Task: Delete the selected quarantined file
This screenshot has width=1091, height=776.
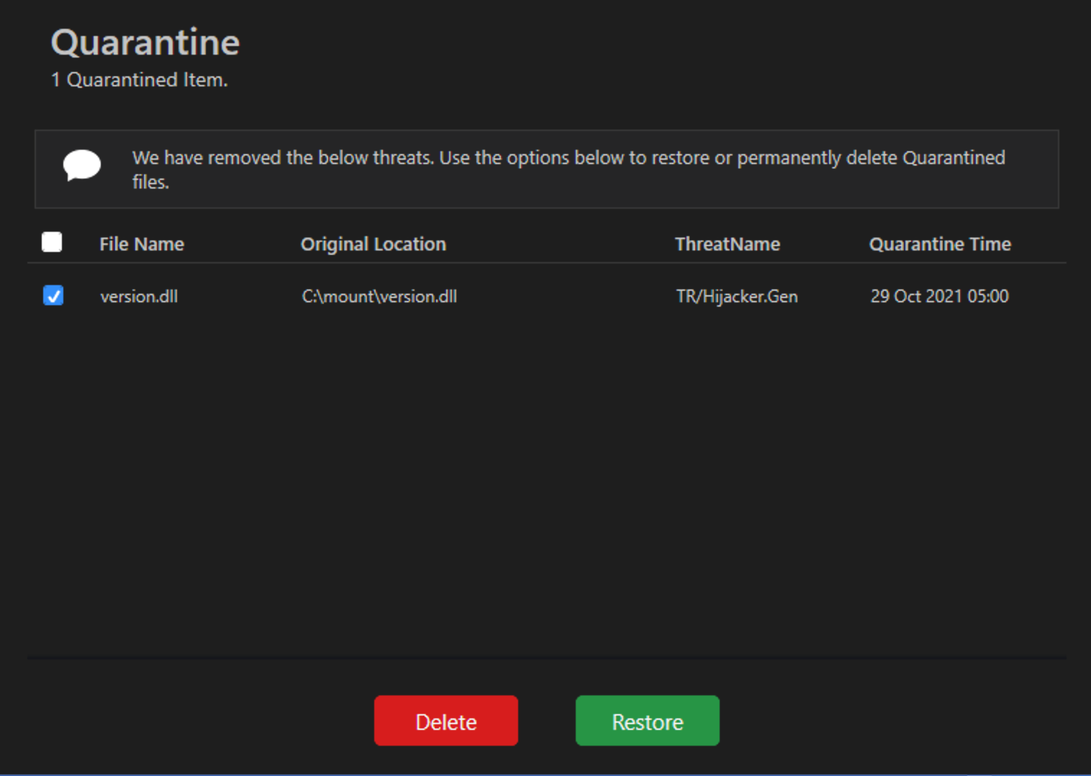Action: pyautogui.click(x=446, y=721)
